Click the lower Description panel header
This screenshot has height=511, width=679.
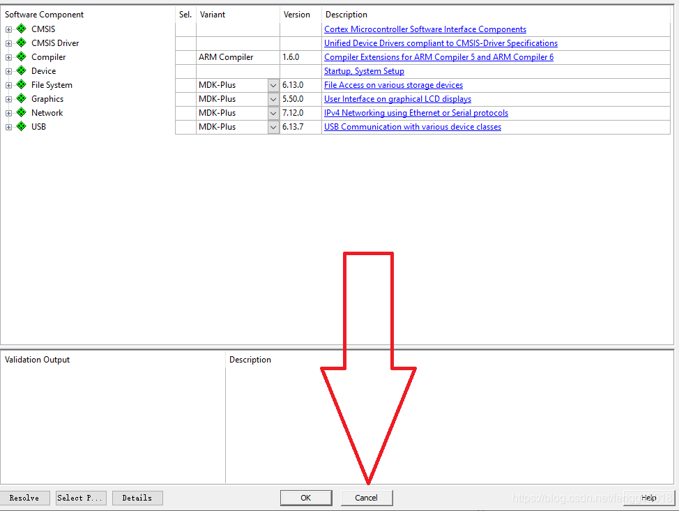coord(250,360)
